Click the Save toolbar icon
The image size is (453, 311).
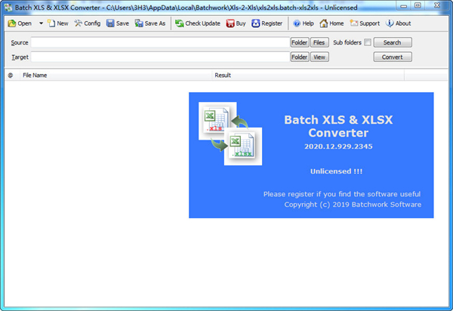118,23
